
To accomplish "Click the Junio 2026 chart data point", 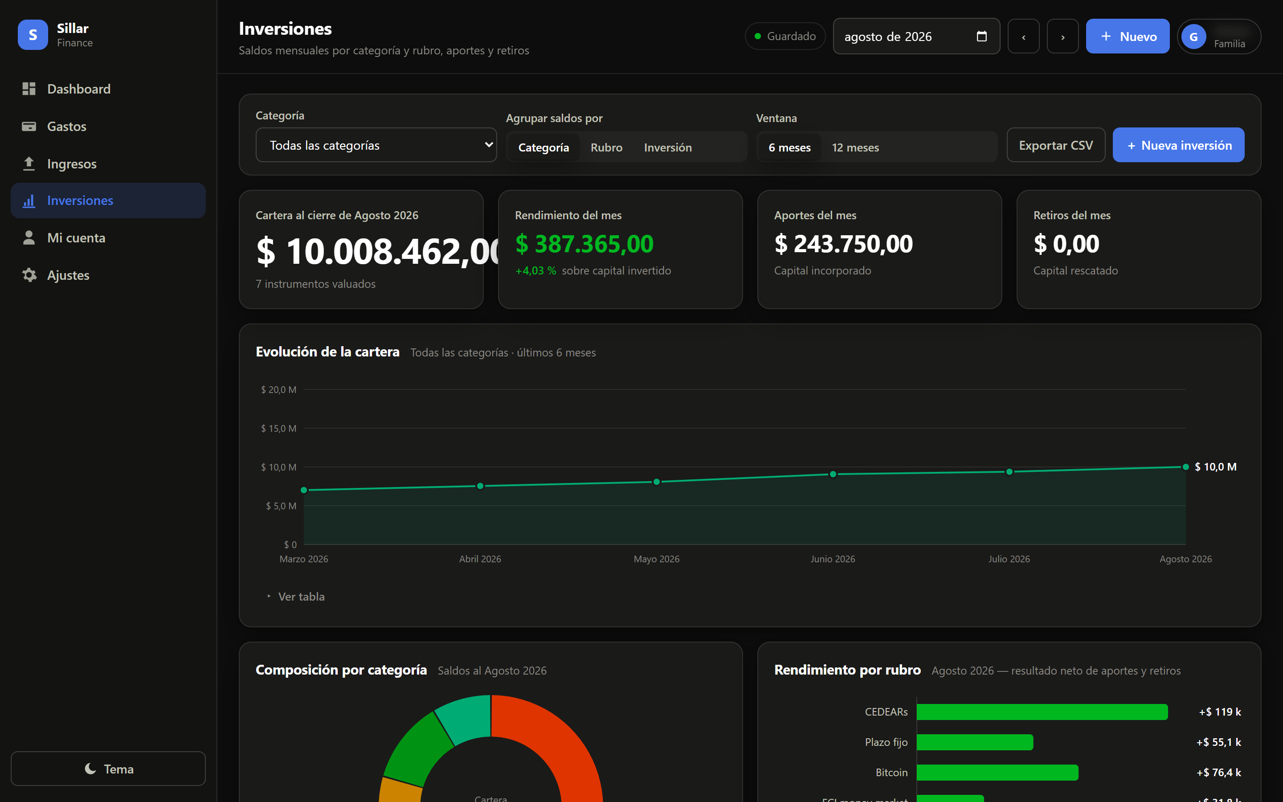I will (833, 474).
